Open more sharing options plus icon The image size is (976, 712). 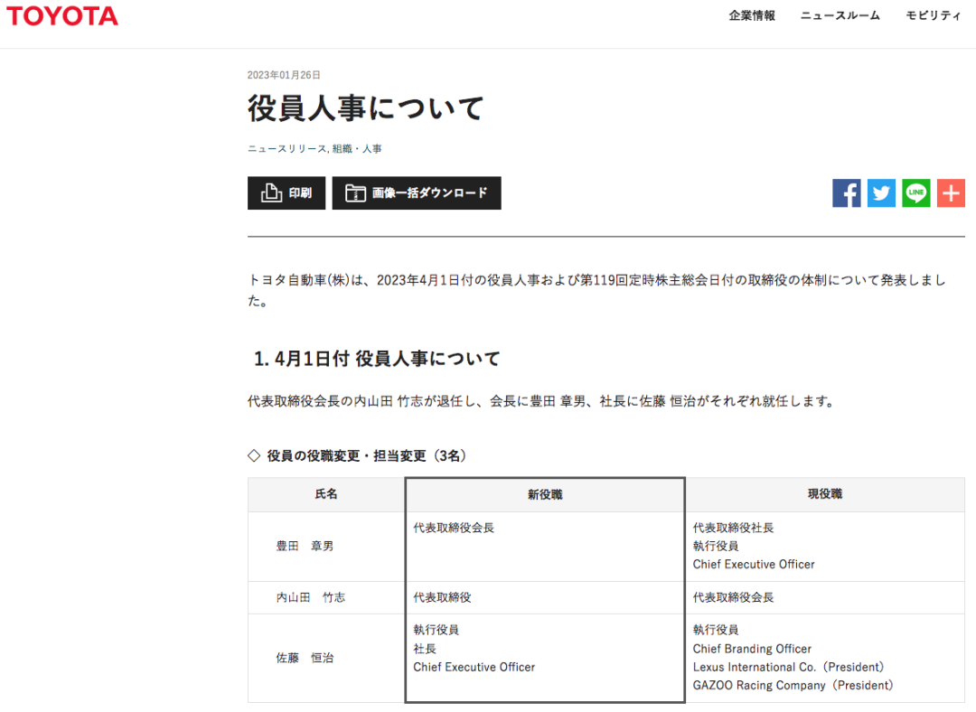(x=951, y=193)
